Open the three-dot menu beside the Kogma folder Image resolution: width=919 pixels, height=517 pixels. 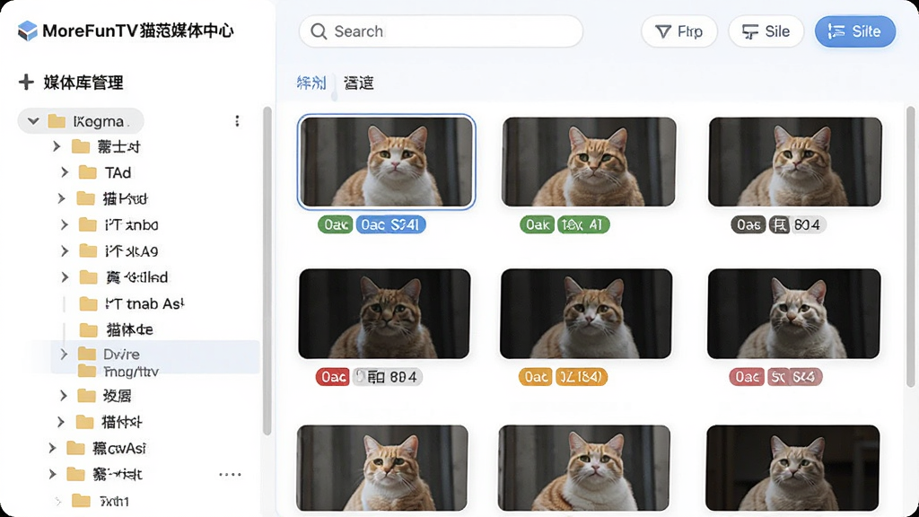237,121
